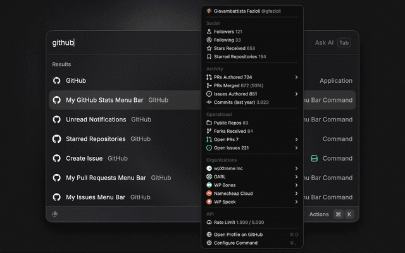The image size is (405, 253).
Task: Click the Commits (last year) 3.823 entry
Action: [x=252, y=102]
